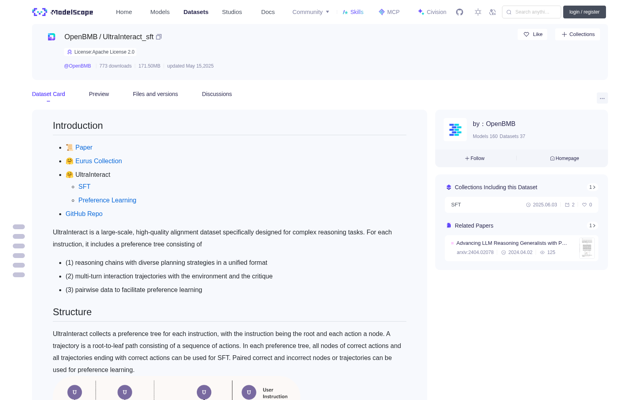
Task: Open the Models menu item
Action: click(x=160, y=12)
